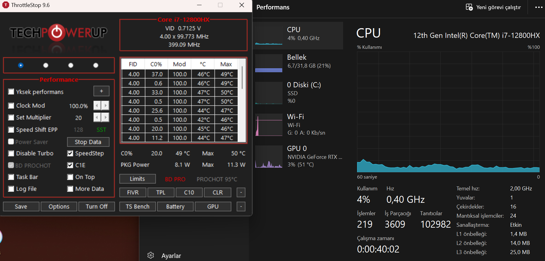Viewport: 545px width, 261px height.
Task: Enable the More Data checkbox
Action: click(70, 189)
